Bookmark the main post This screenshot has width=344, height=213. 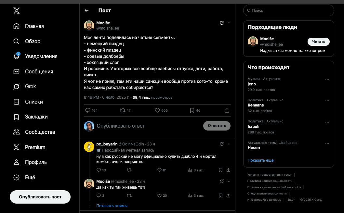click(x=192, y=110)
